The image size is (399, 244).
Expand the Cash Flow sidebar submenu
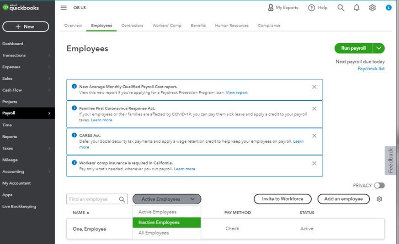(49, 90)
